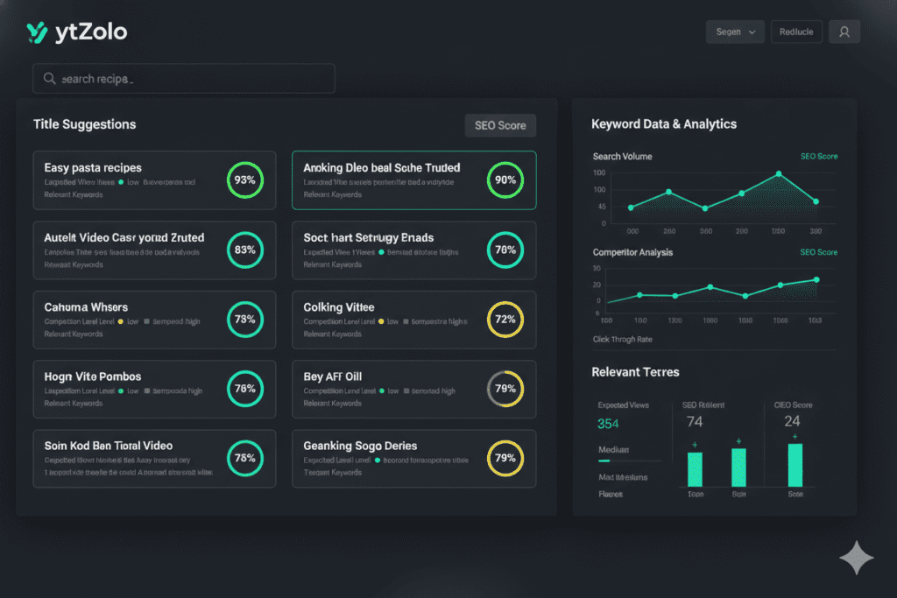Click the 90% score ring
Image resolution: width=897 pixels, height=598 pixels.
(505, 180)
